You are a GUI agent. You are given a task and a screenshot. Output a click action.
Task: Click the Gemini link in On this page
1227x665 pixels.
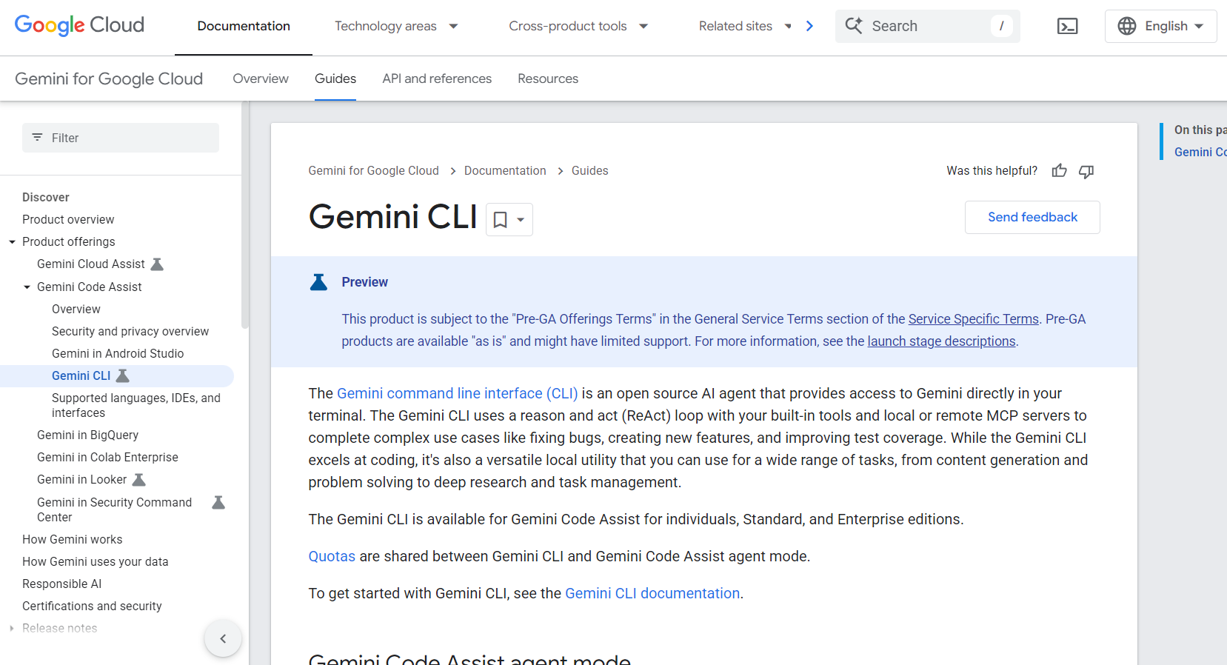click(x=1200, y=152)
